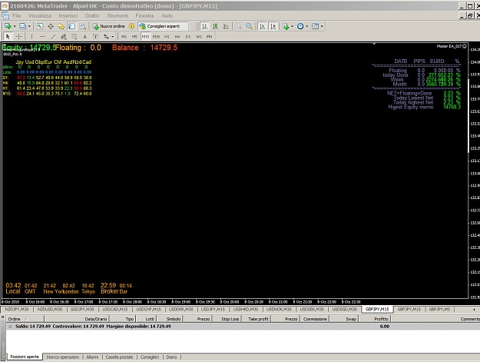Set the chart to H4 timeframe
This screenshot has height=362, width=480.
click(x=177, y=37)
